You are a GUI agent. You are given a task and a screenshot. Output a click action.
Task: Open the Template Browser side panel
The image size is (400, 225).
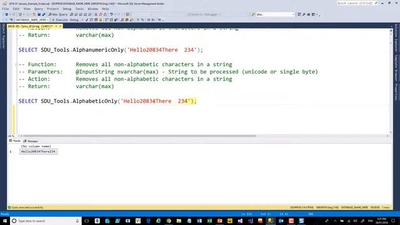point(396,68)
